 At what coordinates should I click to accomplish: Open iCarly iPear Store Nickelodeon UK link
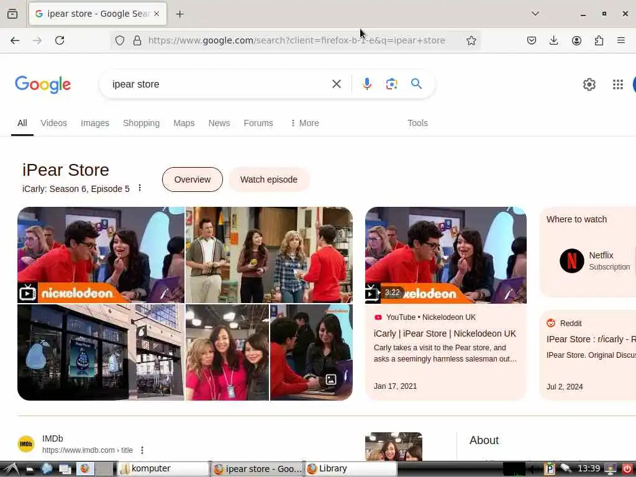[445, 334]
